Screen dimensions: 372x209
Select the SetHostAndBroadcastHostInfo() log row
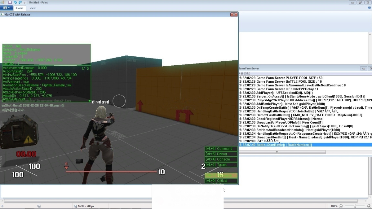point(305,130)
